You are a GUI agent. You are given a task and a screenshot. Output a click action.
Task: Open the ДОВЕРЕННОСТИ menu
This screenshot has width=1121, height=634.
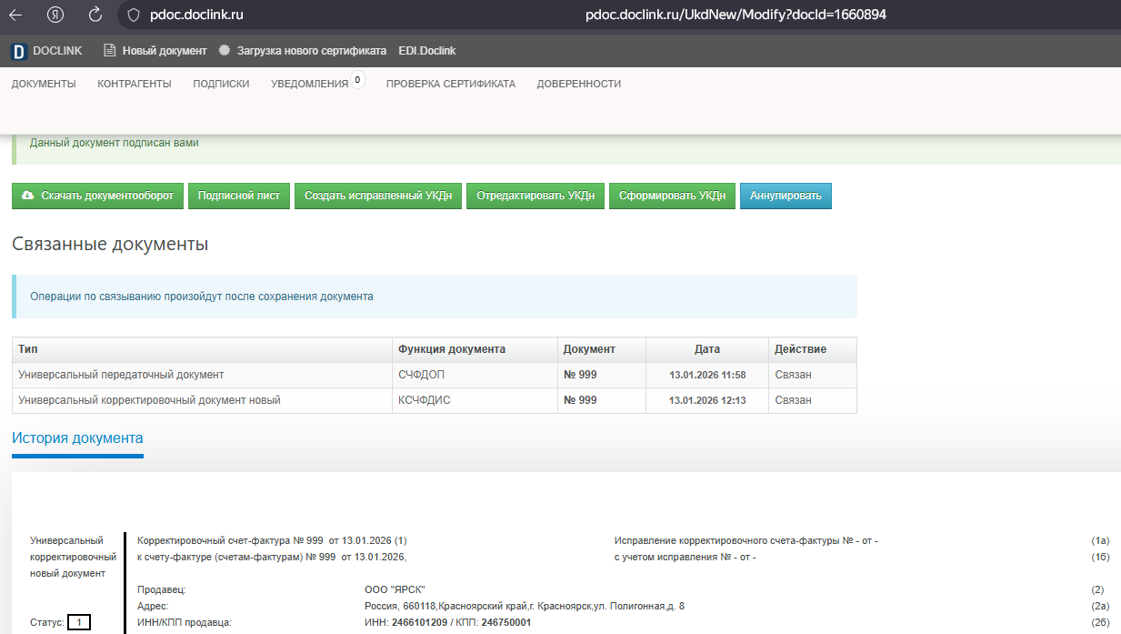click(x=579, y=84)
